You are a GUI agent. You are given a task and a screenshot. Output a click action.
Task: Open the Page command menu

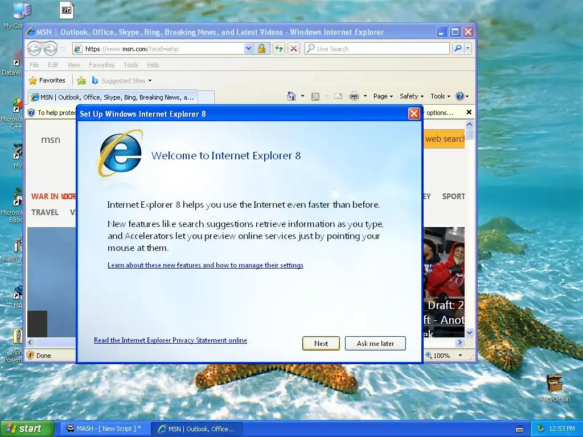point(383,96)
